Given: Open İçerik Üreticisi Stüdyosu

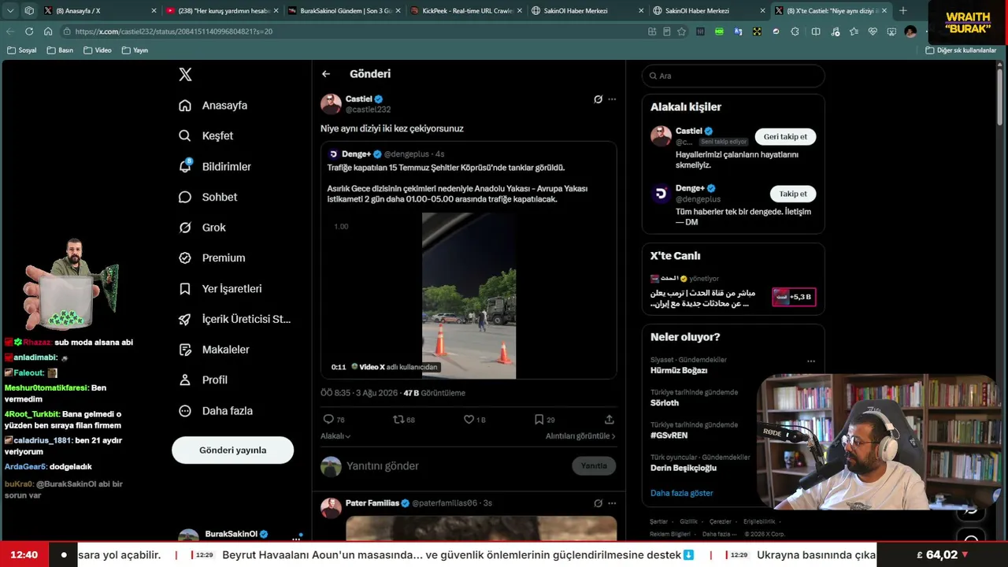Looking at the screenshot, I should coord(235,319).
